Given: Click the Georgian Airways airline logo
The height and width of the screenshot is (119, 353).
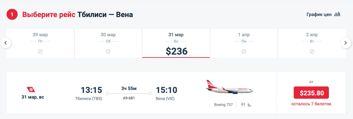Looking at the screenshot, I should [31, 89].
